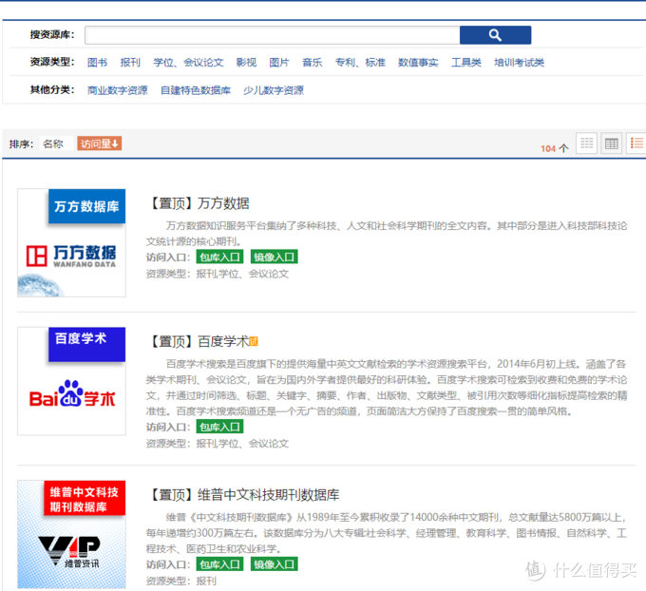The image size is (646, 591).
Task: Click 镜像入口 for 万方数据
Action: 274,257
